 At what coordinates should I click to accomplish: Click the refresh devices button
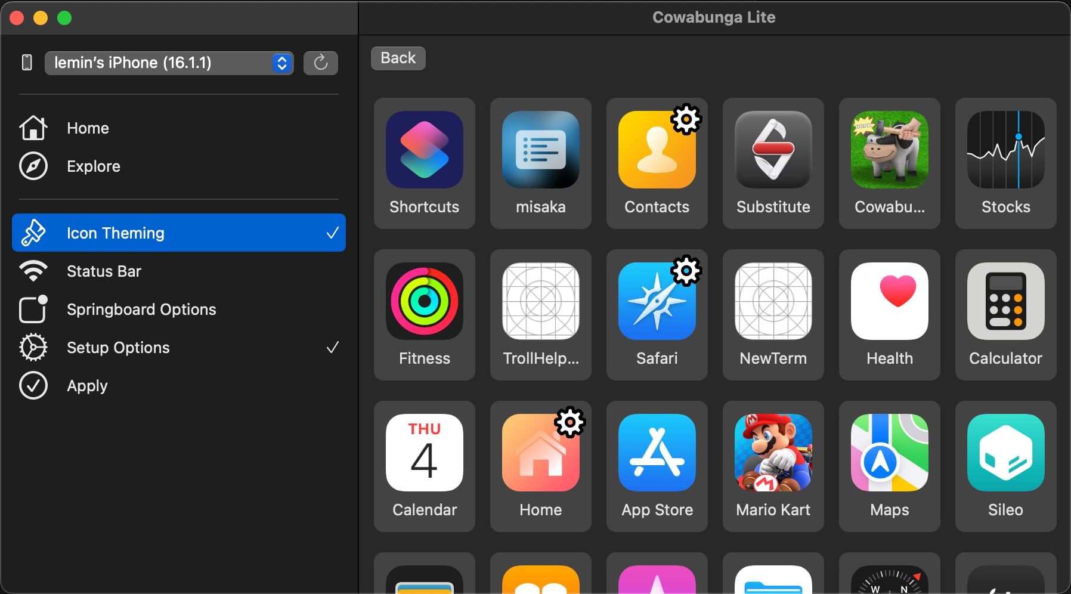[321, 63]
